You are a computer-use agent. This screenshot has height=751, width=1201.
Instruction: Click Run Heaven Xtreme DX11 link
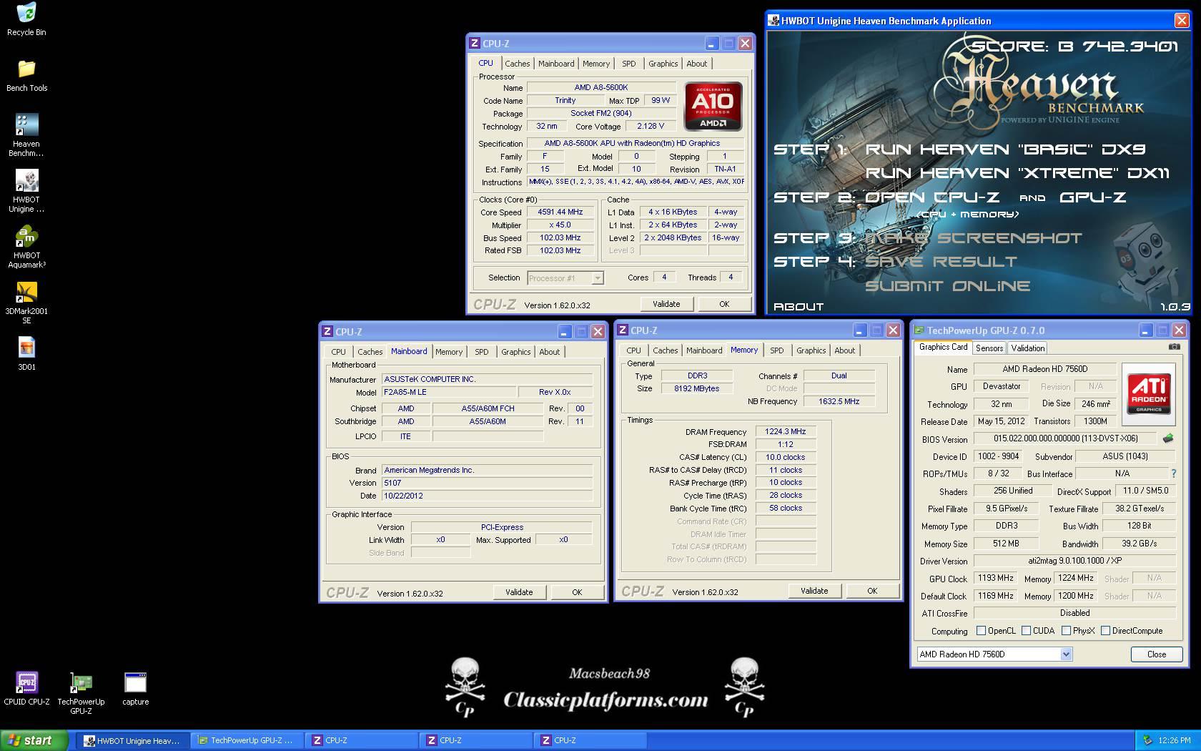point(1017,173)
